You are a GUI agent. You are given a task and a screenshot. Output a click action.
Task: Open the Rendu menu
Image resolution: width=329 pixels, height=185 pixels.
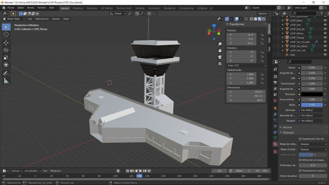[31, 8]
